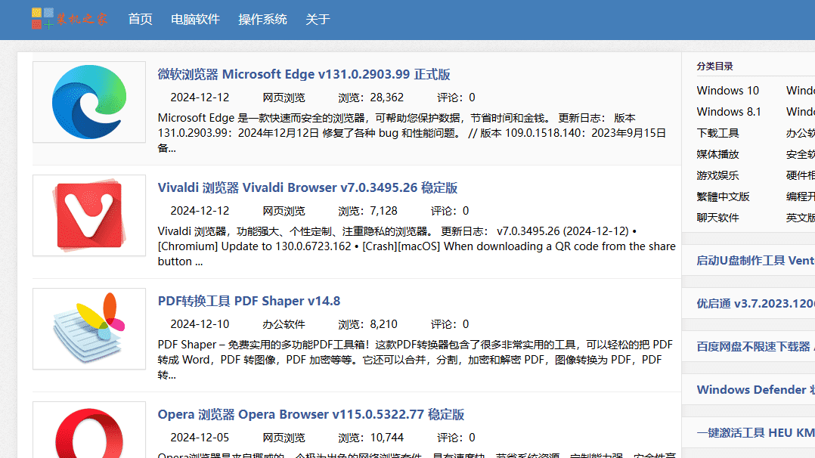Open the 电脑软件 menu
The image size is (815, 458).
click(195, 19)
